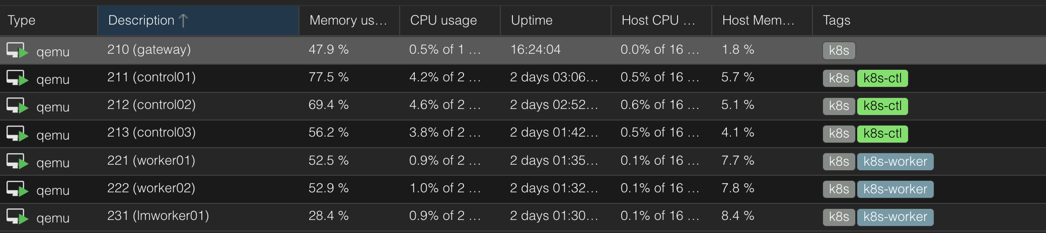The height and width of the screenshot is (233, 1046).
Task: Click the running VM icon for gateway
Action: 17,51
